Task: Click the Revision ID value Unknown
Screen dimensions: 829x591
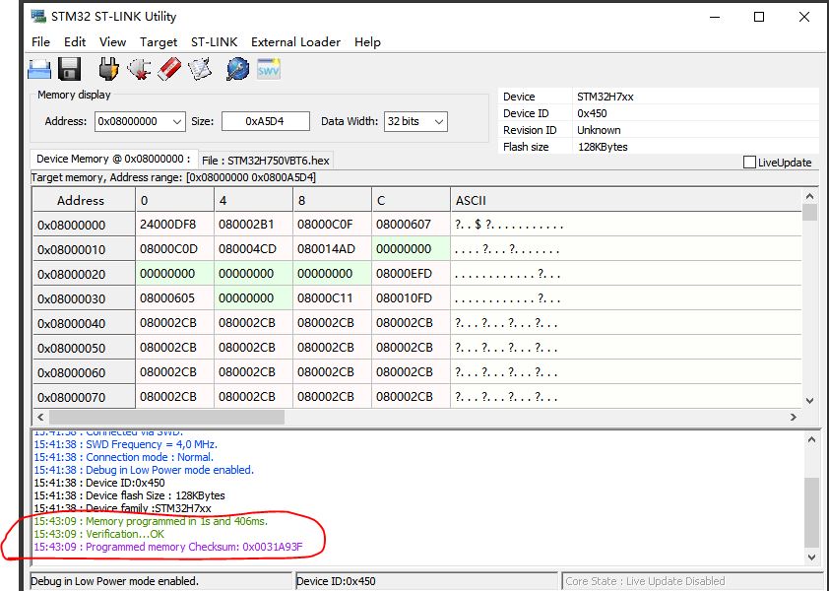Action: (x=599, y=130)
